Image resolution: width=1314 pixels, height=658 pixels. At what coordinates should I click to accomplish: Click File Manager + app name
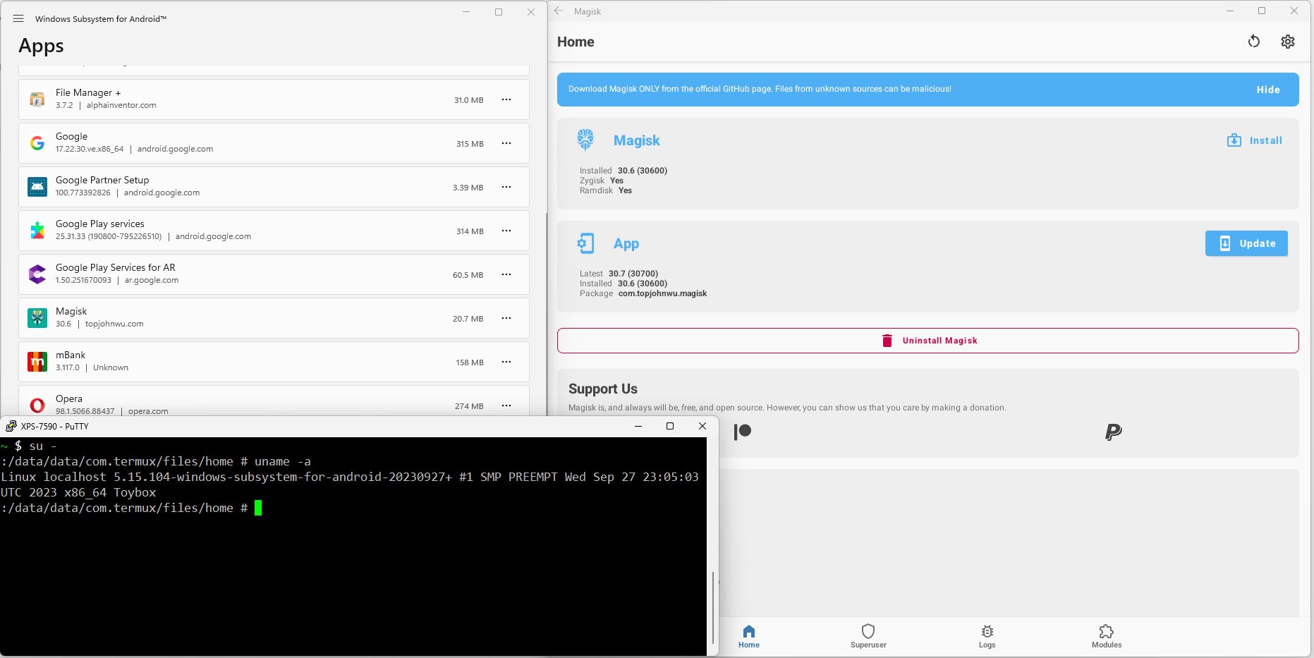(88, 92)
